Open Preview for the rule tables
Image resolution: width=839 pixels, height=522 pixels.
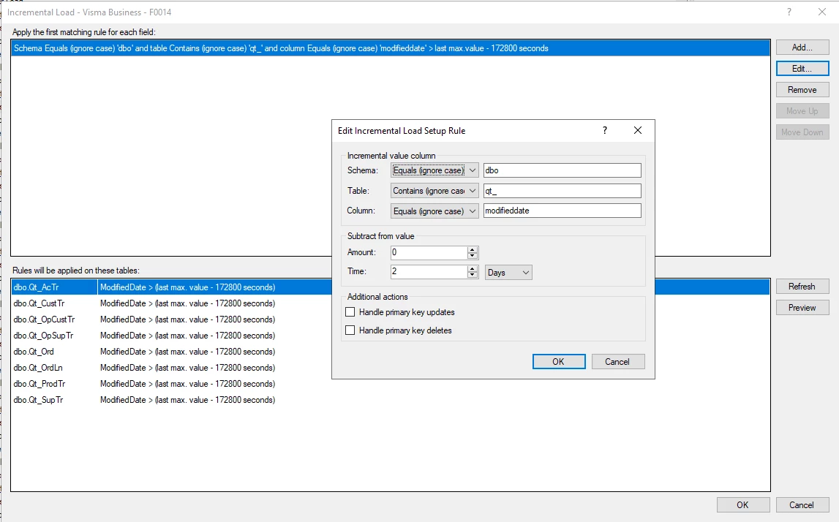click(802, 308)
